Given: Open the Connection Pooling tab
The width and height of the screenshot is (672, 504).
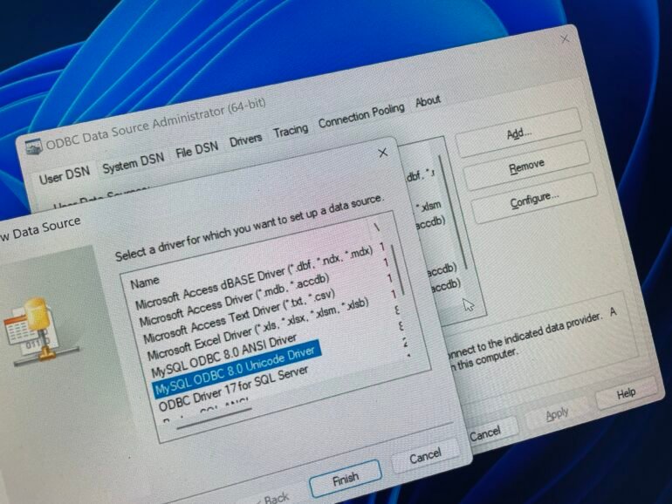Looking at the screenshot, I should [360, 115].
